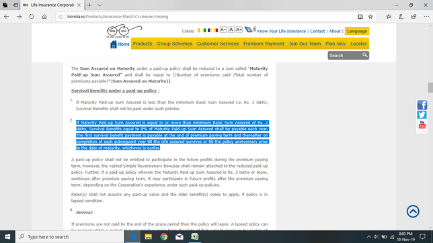Open the tab list dropdown chevron
Image resolution: width=433 pixels, height=243 pixels.
click(x=100, y=5)
